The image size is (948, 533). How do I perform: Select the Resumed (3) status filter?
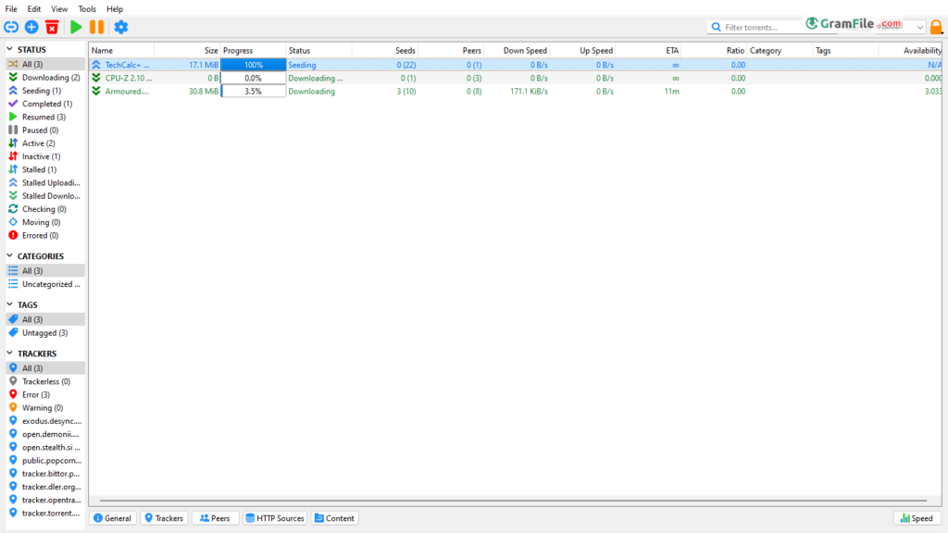(x=45, y=118)
